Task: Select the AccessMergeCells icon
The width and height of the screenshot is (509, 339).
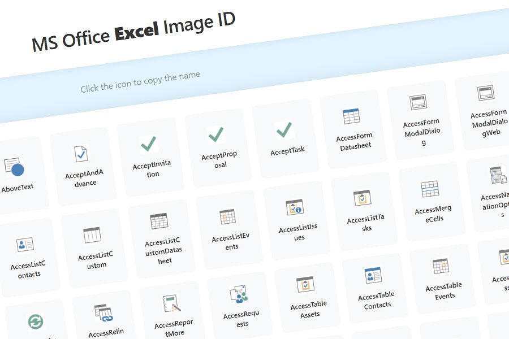Action: pyautogui.click(x=430, y=189)
